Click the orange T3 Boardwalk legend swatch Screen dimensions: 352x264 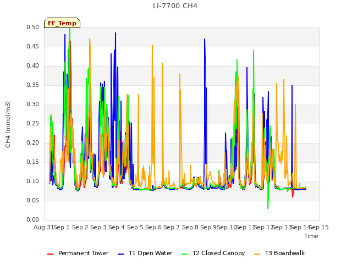pos(257,254)
